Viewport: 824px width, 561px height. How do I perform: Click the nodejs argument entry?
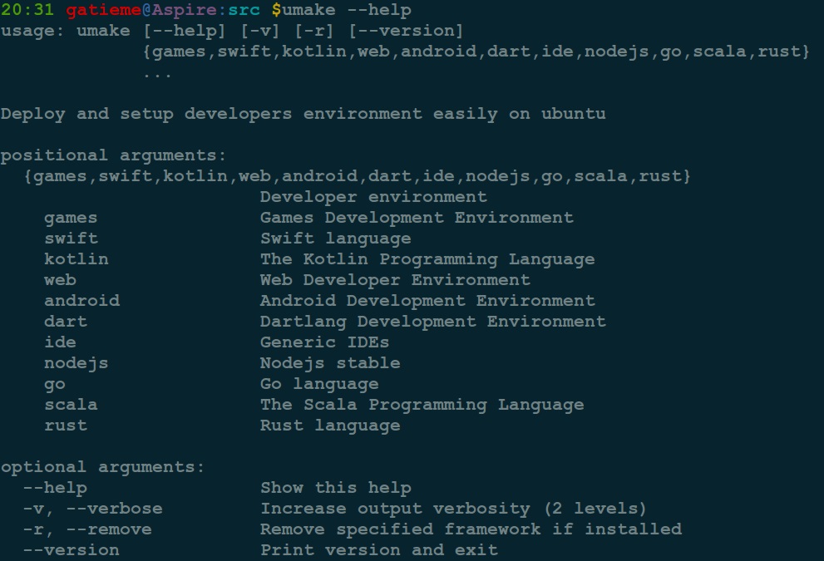click(76, 363)
